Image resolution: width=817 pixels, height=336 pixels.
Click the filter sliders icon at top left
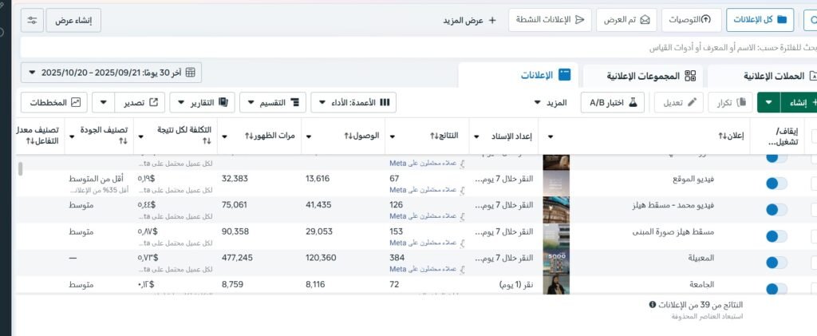pos(34,20)
